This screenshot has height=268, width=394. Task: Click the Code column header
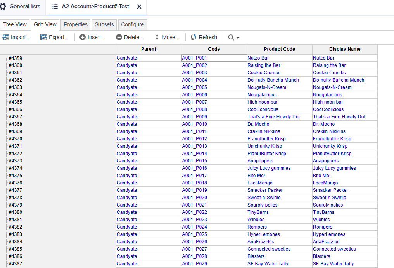click(x=214, y=50)
